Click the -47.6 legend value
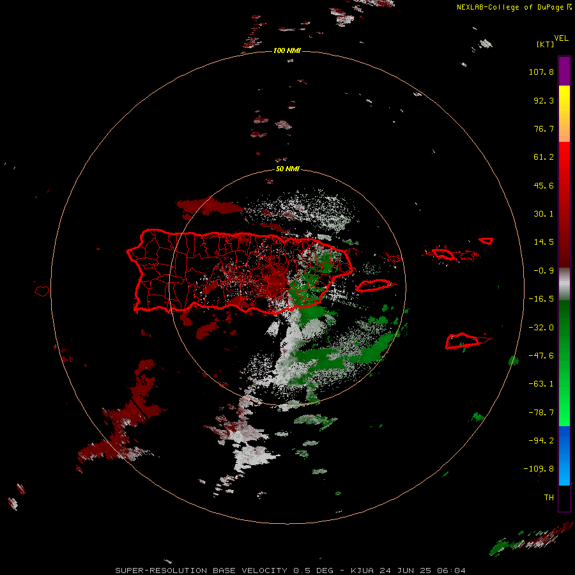575x575 pixels. pyautogui.click(x=541, y=356)
